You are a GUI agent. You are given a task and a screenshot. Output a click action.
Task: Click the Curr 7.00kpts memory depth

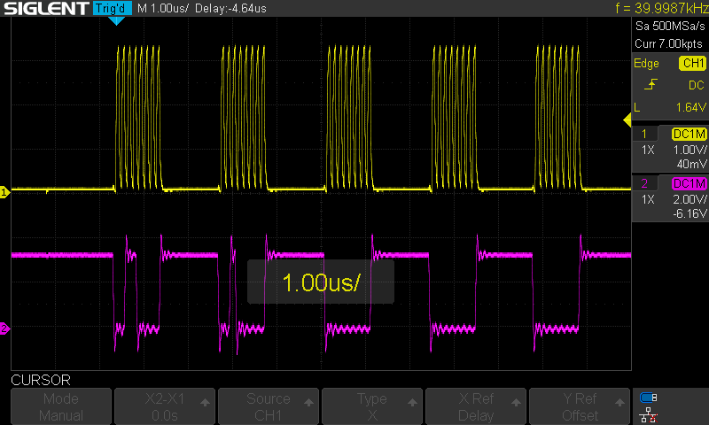pos(669,43)
